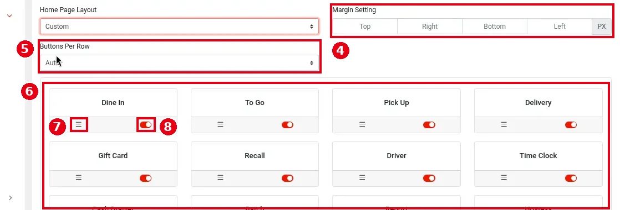Collapse the red chevron in left sidebar
The image size is (620, 210).
(x=9, y=16)
